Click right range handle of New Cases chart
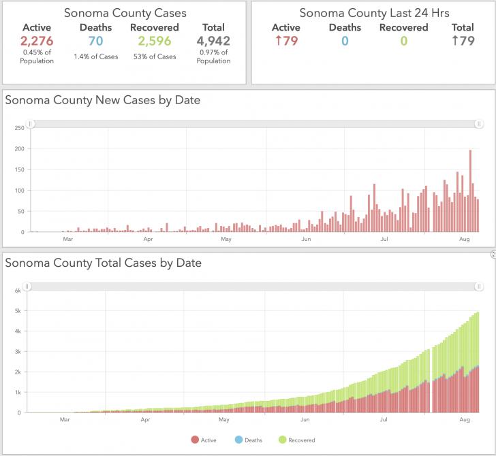 click(x=479, y=124)
